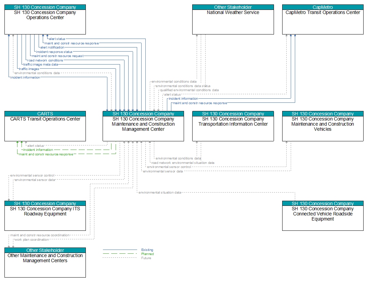Open the CapMetro Transit Operations Center box
Viewport: 367px width, 282px height.
click(323, 19)
